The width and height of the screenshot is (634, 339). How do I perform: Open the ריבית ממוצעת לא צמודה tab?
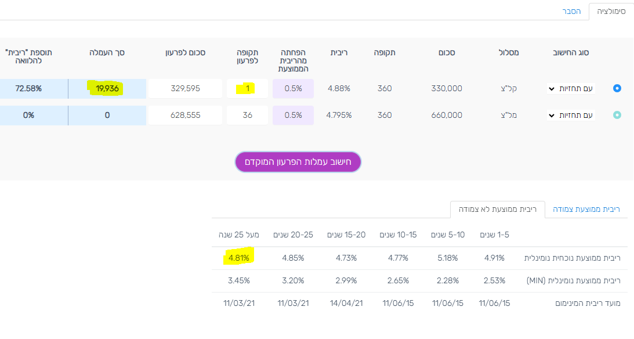pos(498,209)
